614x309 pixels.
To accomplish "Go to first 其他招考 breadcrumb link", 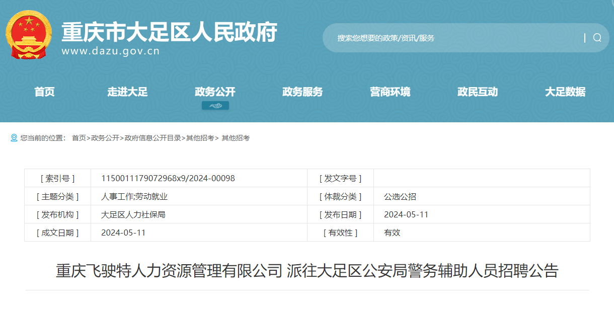I will [200, 138].
